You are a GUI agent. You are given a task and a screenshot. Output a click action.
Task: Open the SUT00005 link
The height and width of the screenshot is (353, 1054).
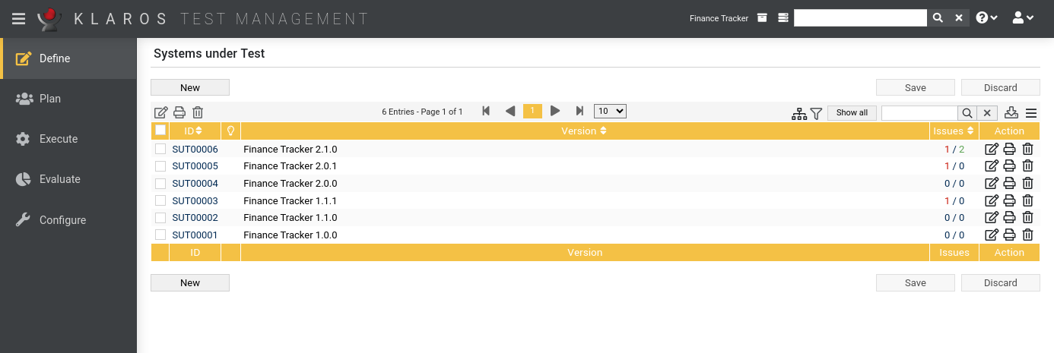[x=195, y=166]
